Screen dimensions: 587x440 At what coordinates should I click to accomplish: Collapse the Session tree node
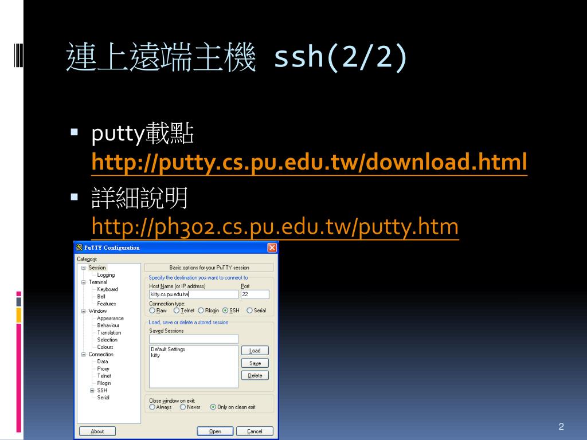[84, 268]
